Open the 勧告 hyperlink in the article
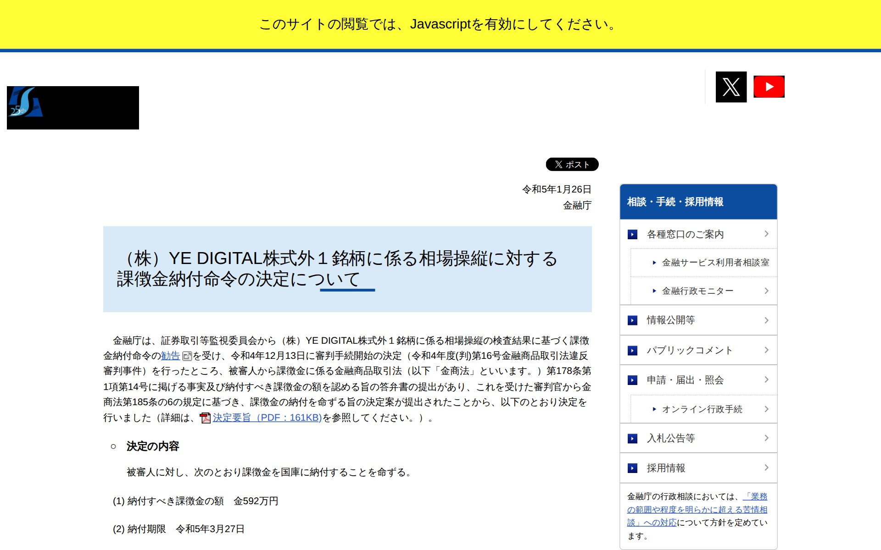The height and width of the screenshot is (550, 881). point(170,356)
